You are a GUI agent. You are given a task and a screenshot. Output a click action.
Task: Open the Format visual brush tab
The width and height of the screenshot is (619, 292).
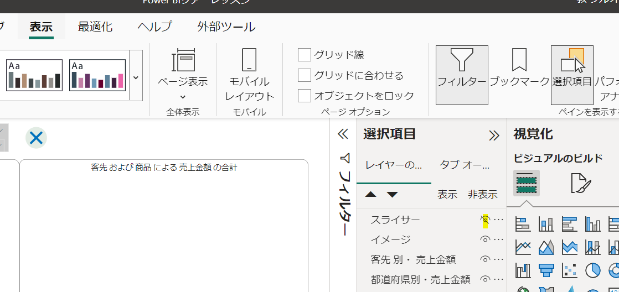[581, 183]
